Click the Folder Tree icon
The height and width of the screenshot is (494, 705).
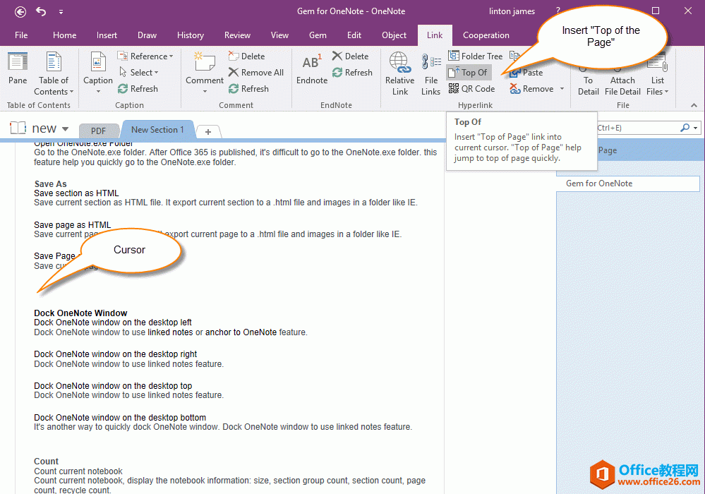[x=476, y=56]
